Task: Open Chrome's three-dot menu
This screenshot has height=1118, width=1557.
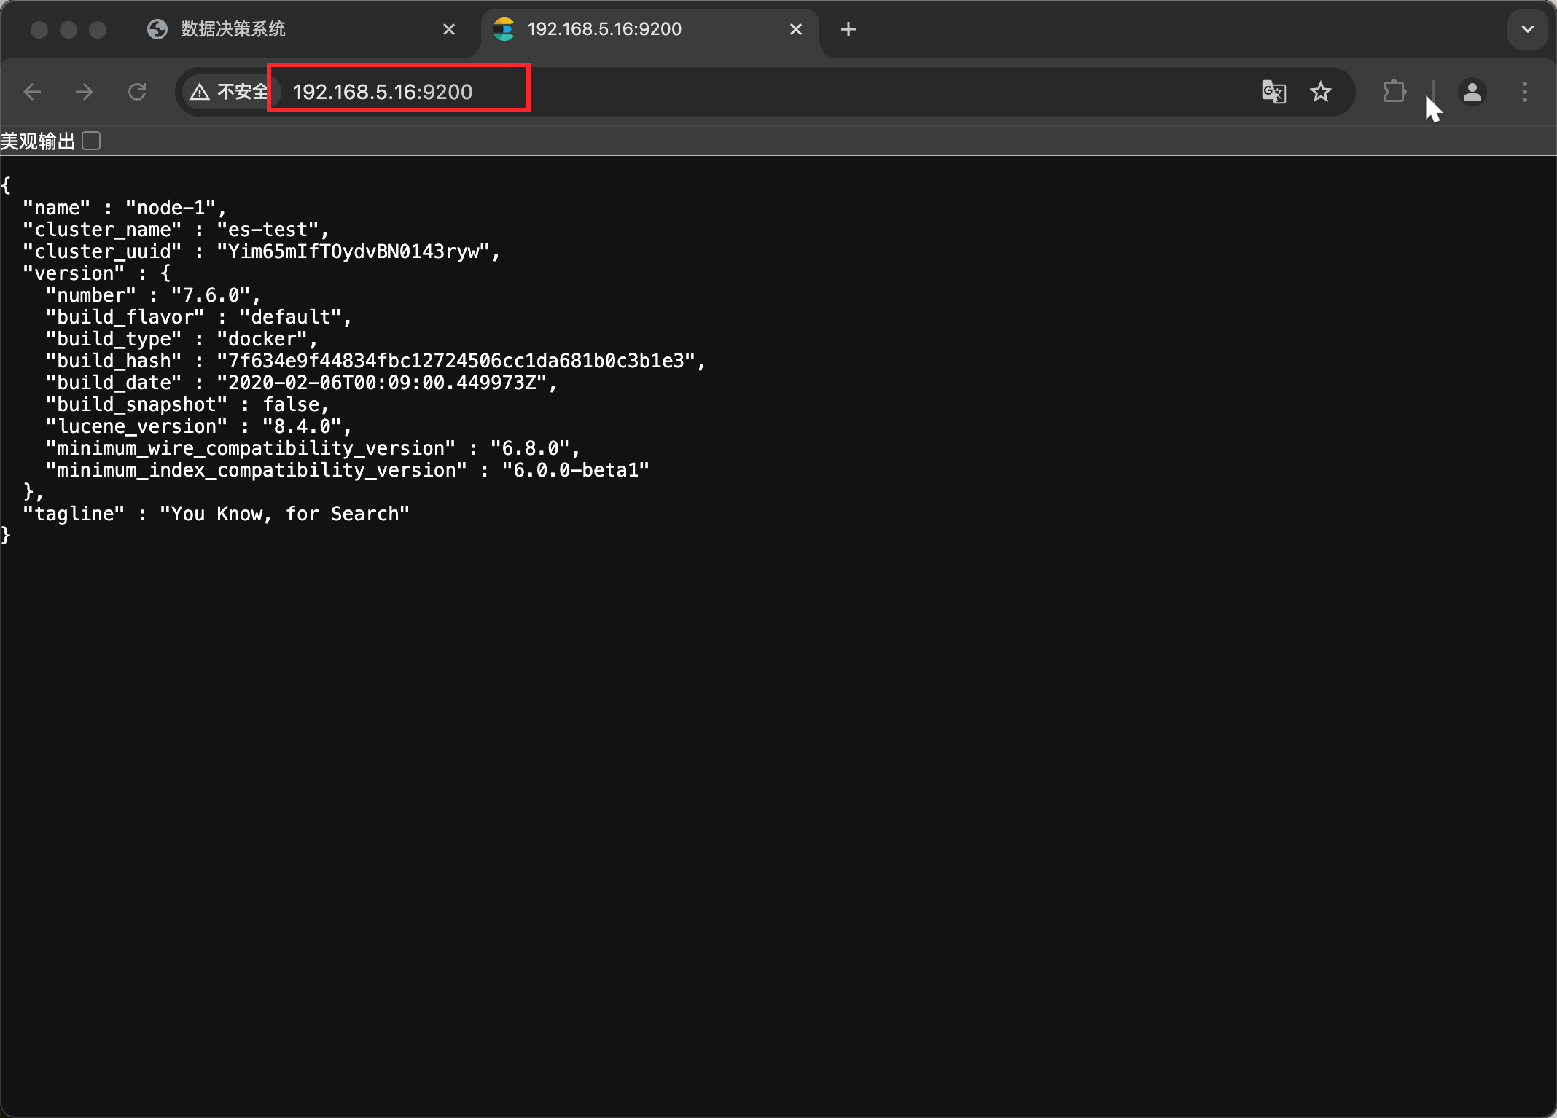Action: tap(1524, 92)
